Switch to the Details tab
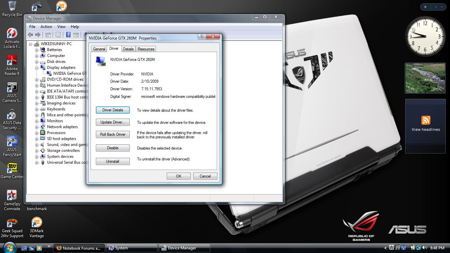This screenshot has width=450, height=253. 128,49
